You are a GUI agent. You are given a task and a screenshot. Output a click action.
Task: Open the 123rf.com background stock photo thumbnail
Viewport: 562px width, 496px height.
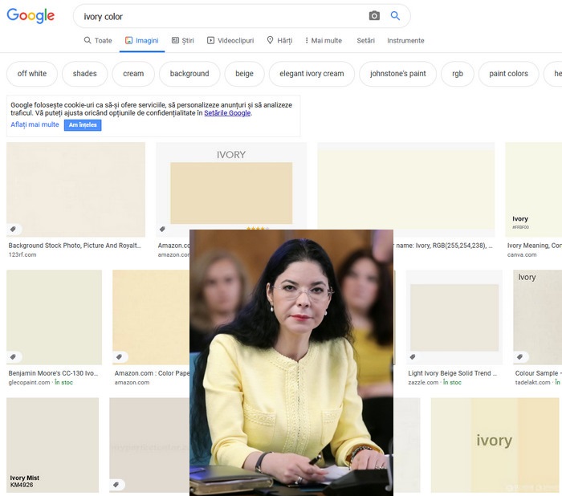coord(75,189)
